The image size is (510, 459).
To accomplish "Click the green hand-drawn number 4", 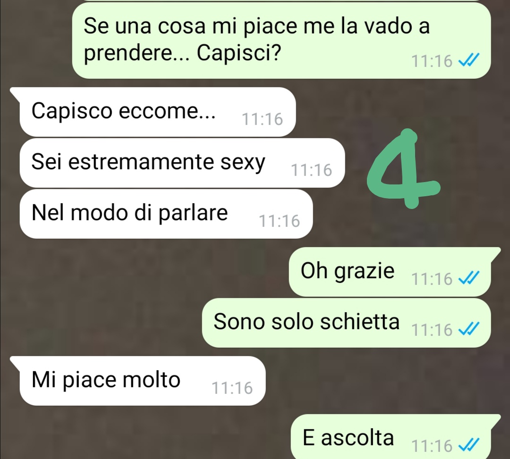I will click(x=404, y=168).
